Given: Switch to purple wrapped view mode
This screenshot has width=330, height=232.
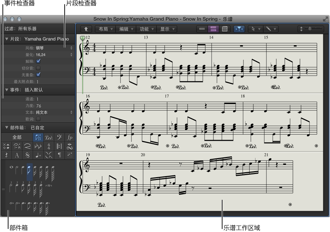Looking at the screenshot, I should coord(213,29).
